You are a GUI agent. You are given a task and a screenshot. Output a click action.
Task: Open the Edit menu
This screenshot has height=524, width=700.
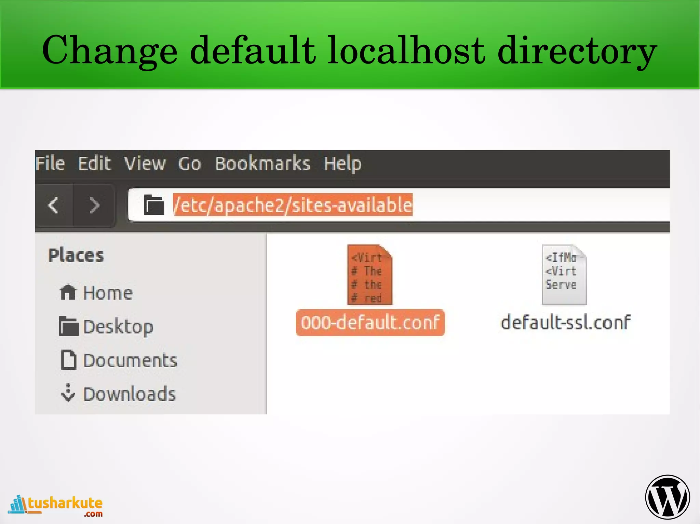pos(95,164)
